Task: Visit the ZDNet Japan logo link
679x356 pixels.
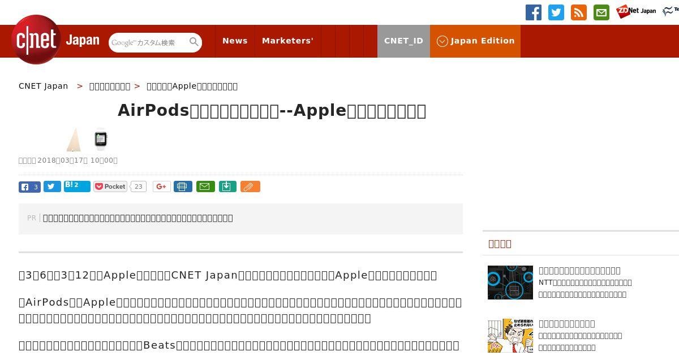Action: click(x=636, y=11)
